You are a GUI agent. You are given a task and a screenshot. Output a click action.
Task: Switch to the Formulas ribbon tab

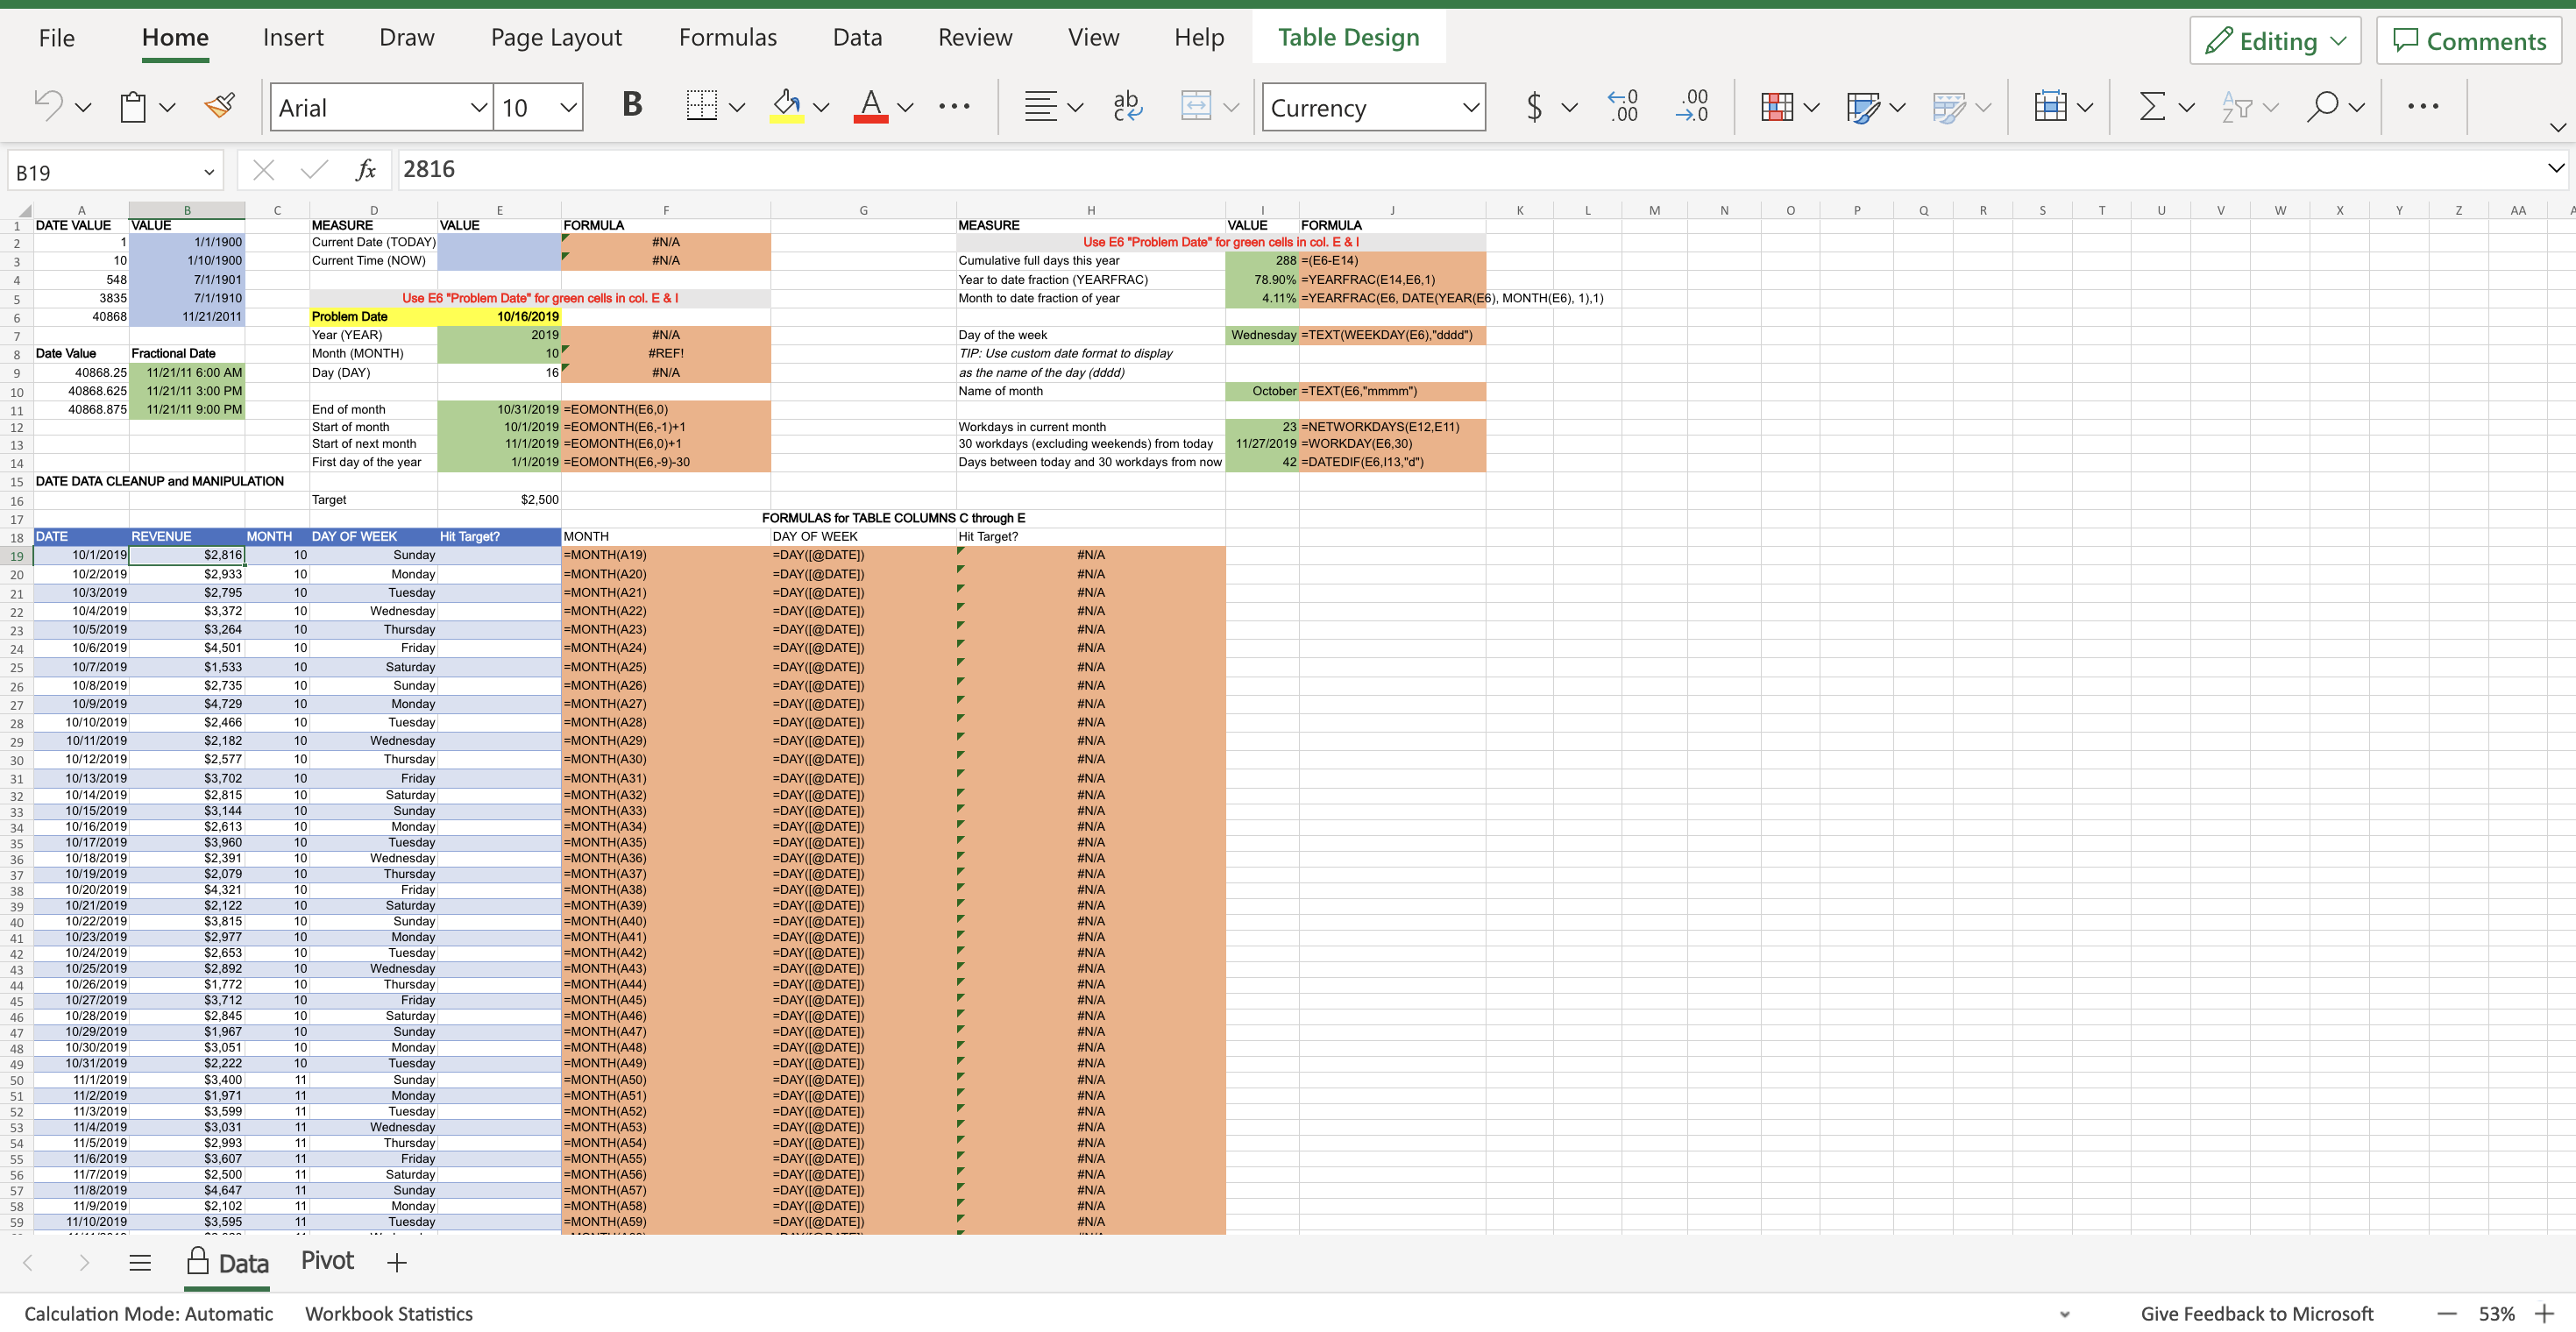[x=728, y=38]
